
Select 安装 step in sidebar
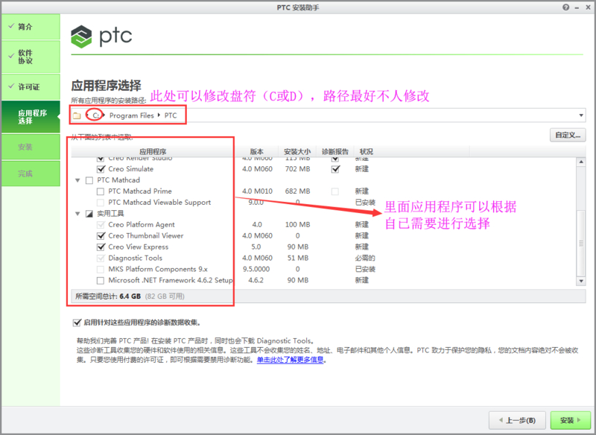31,147
